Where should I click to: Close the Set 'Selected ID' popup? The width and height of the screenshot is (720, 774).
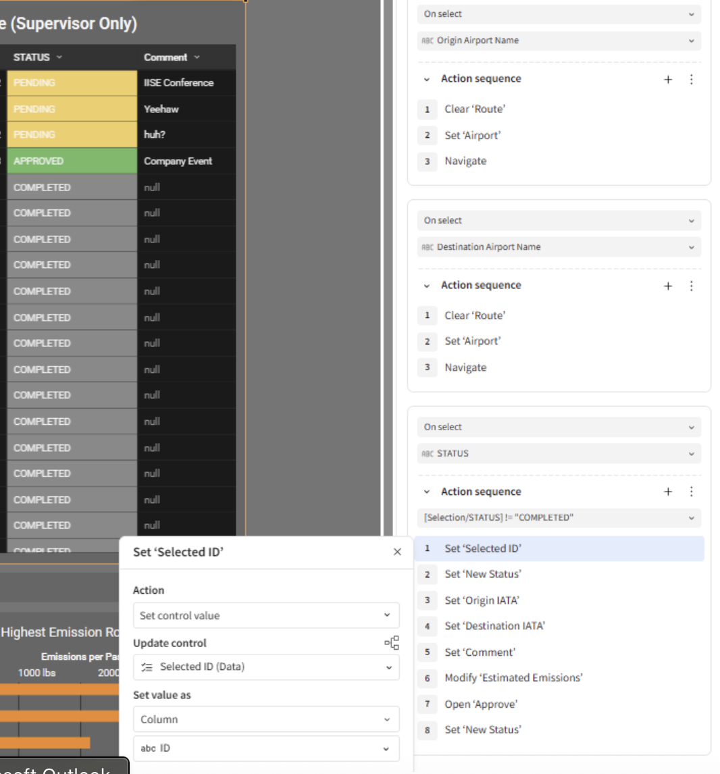click(397, 552)
